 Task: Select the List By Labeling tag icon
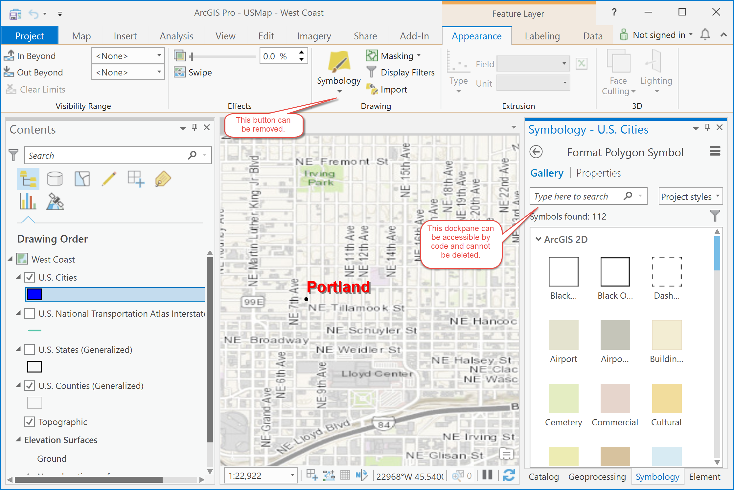click(163, 179)
